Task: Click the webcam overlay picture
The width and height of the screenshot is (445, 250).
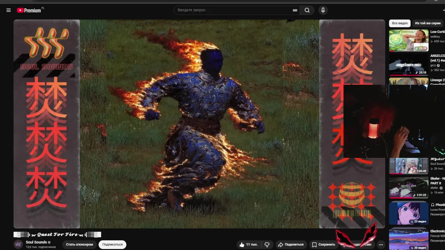Action: [x=394, y=121]
